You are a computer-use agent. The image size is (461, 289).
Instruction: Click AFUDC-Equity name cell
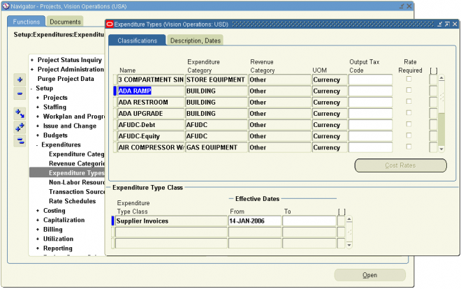tap(151, 136)
